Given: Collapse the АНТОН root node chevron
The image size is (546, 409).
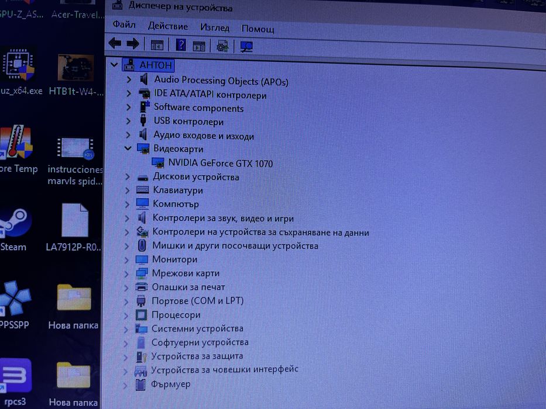Looking at the screenshot, I should pos(114,64).
